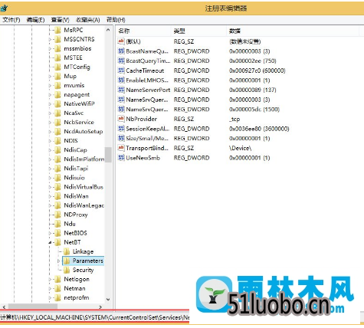Click the UseNewSmb DWORD value icon
The width and height of the screenshot is (364, 328).
pyautogui.click(x=121, y=158)
